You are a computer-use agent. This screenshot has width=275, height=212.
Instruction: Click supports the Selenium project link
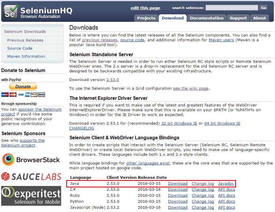coord(23,143)
